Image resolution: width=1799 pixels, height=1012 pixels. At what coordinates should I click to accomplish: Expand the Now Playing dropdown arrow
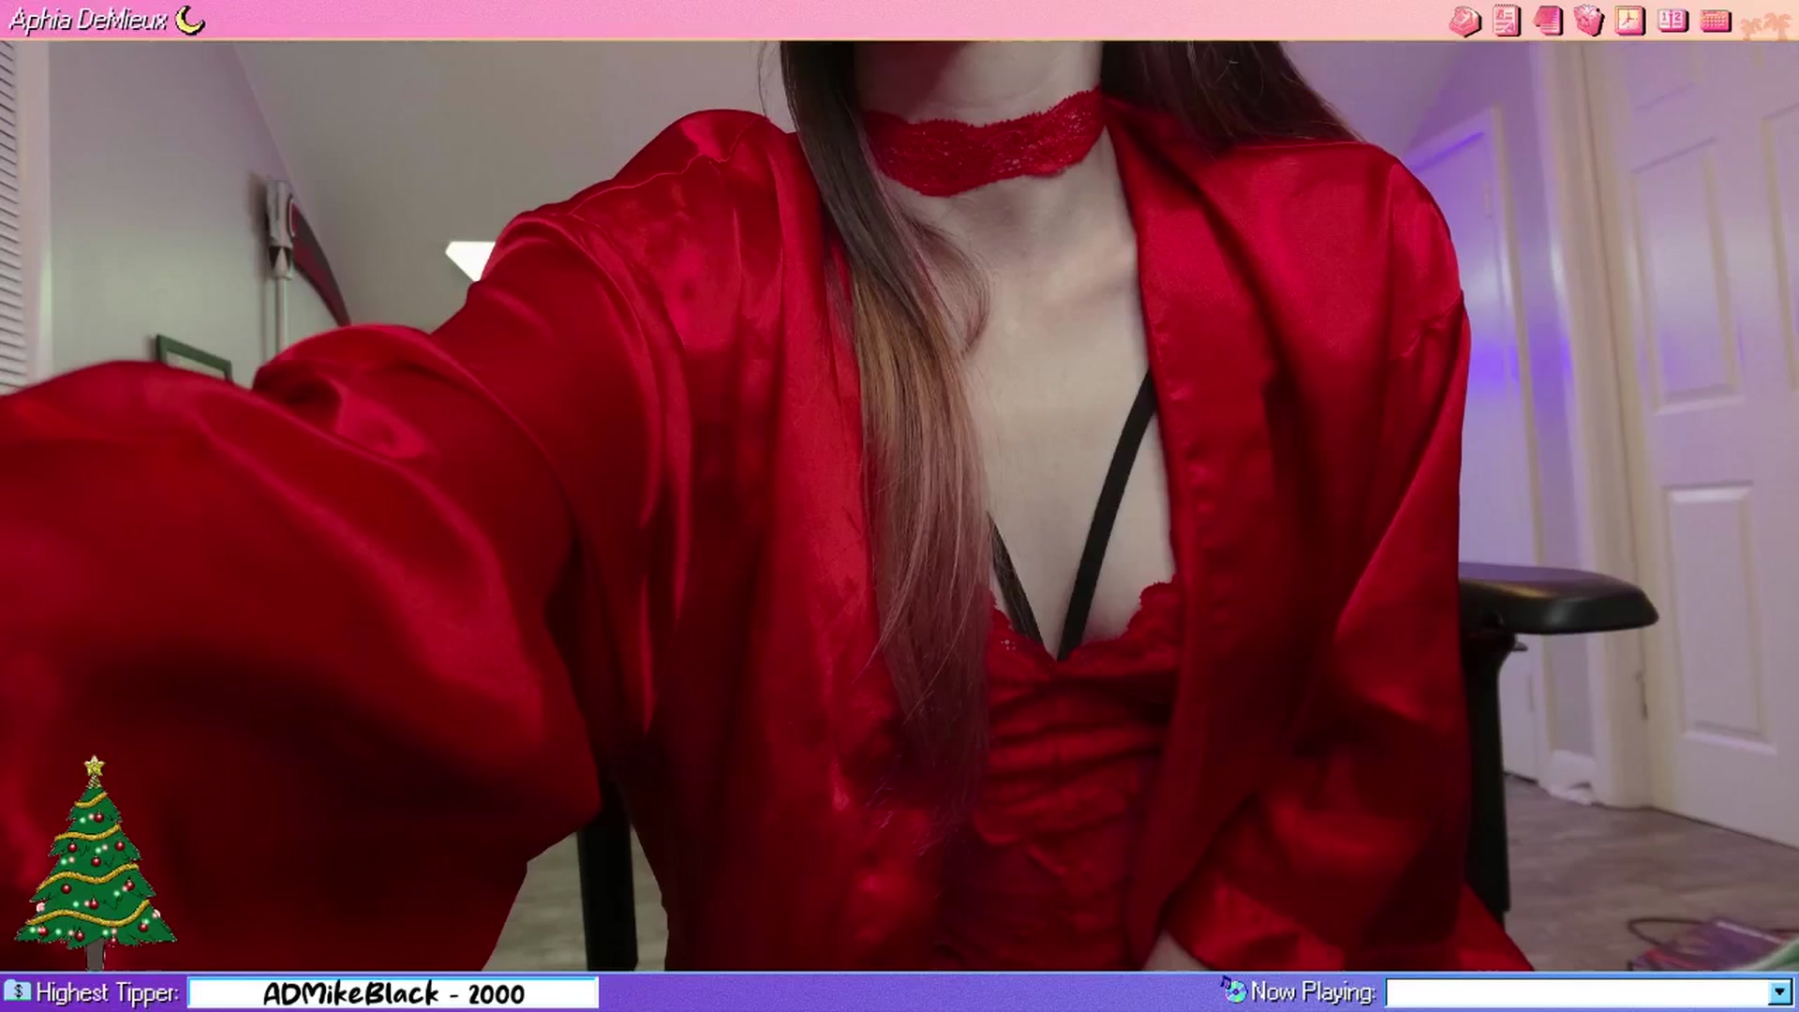pos(1779,992)
